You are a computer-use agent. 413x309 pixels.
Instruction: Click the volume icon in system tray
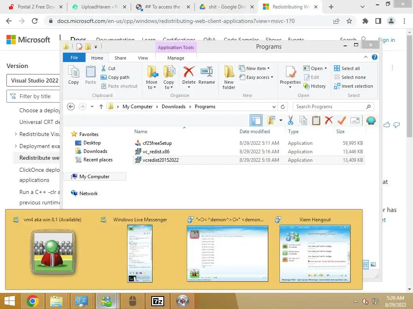click(x=365, y=301)
